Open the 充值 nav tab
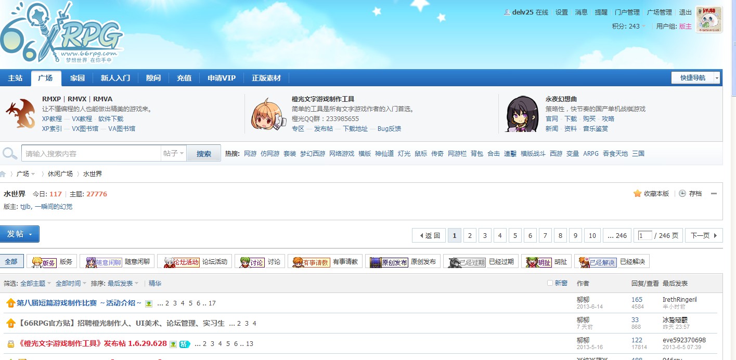 tap(184, 78)
